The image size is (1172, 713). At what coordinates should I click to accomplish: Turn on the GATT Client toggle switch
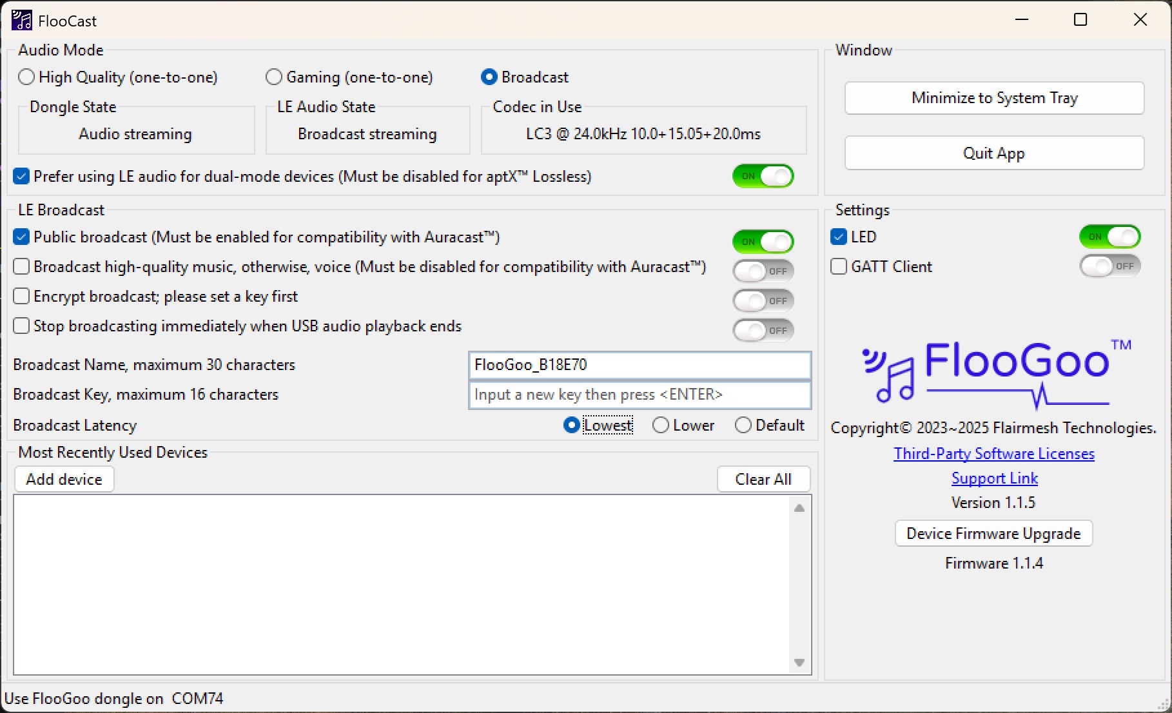[1110, 266]
